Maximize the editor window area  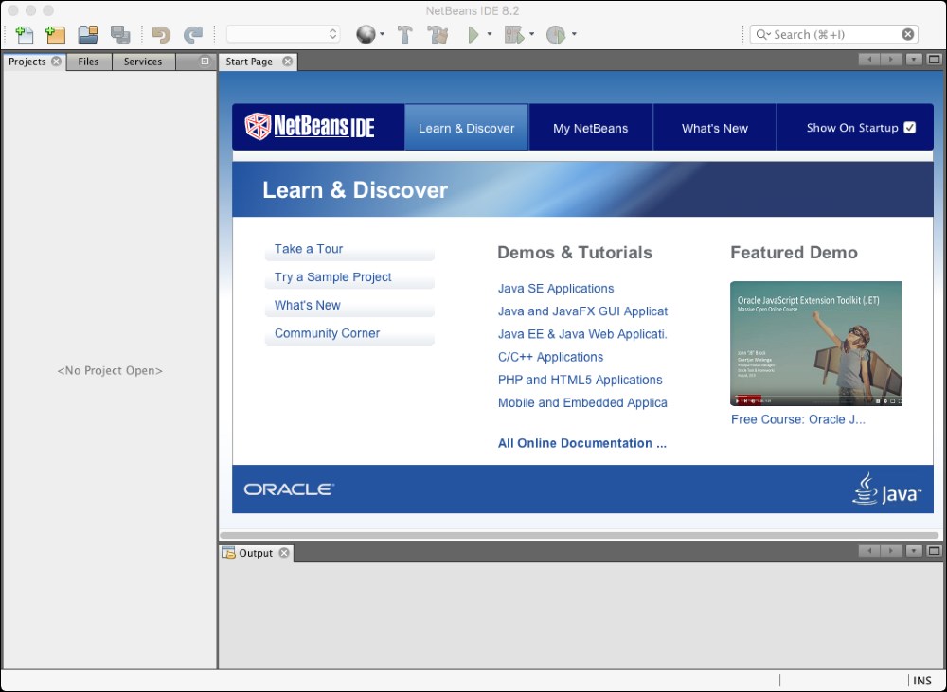pyautogui.click(x=934, y=60)
